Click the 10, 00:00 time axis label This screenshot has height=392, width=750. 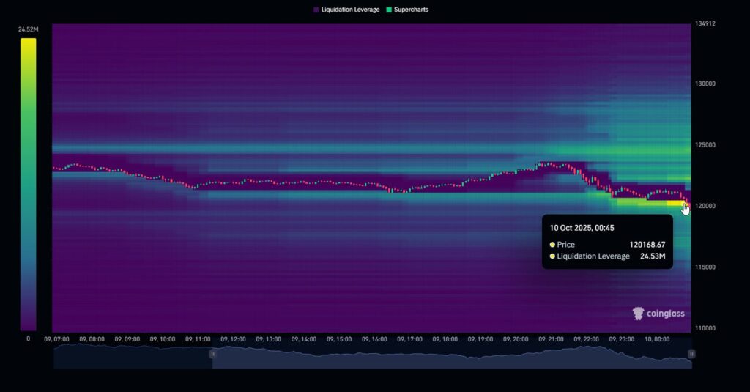tap(656, 339)
